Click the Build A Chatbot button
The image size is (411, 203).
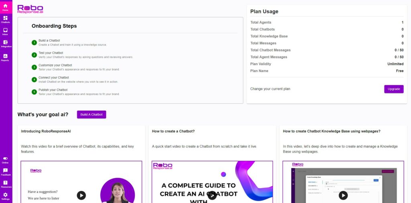tap(92, 115)
